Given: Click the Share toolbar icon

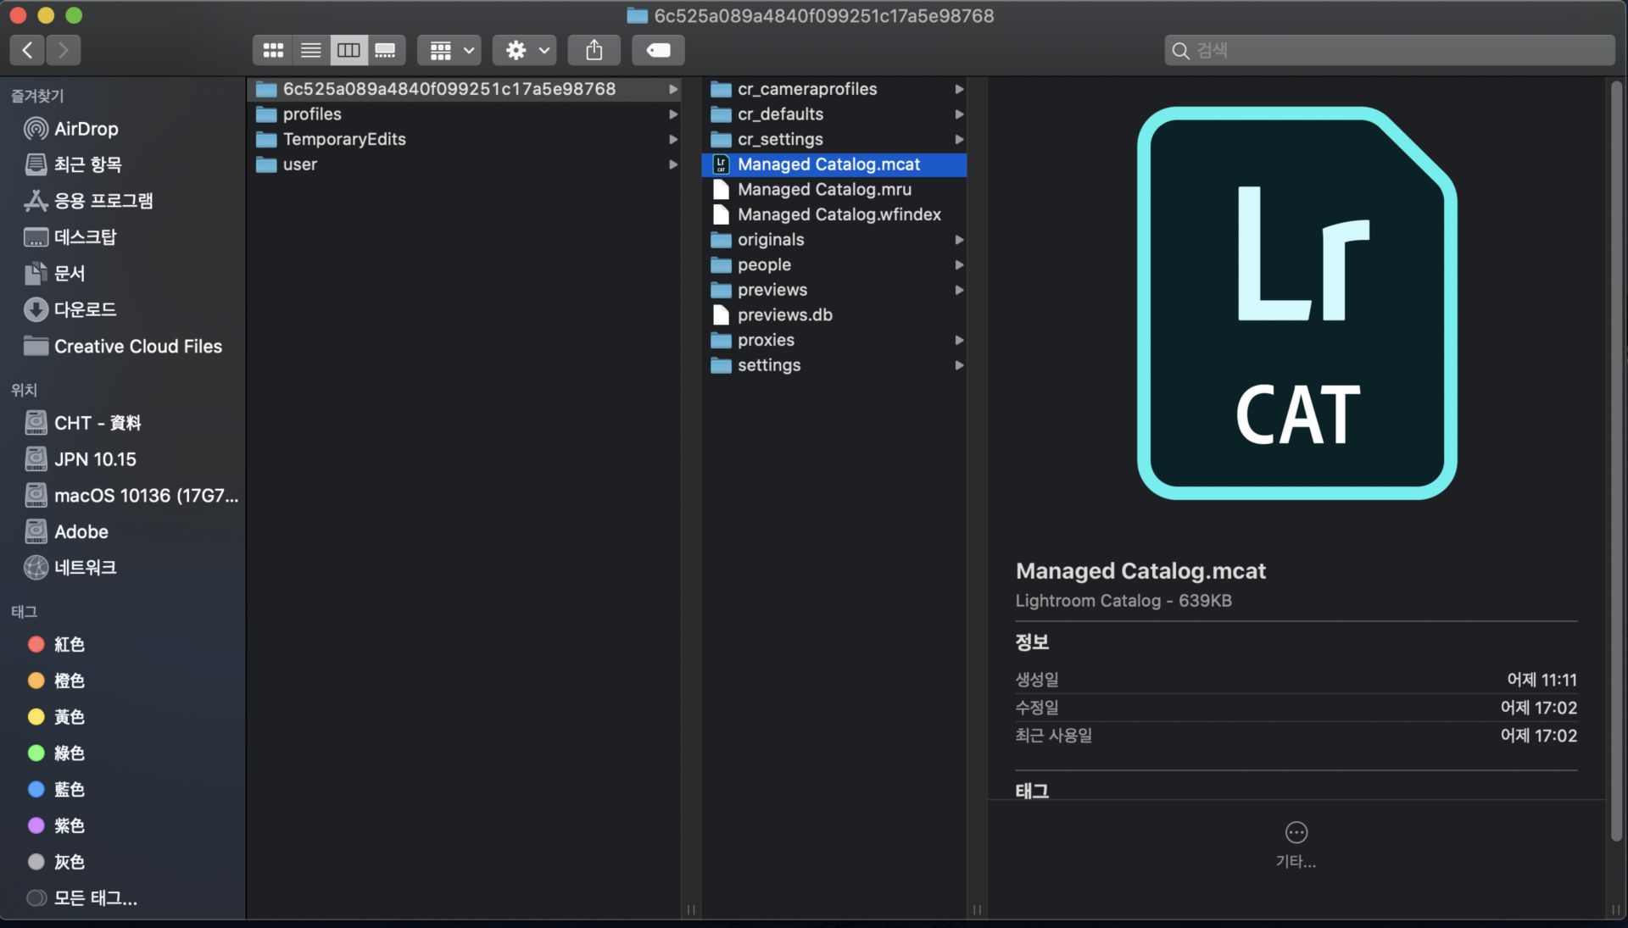Looking at the screenshot, I should click(594, 51).
